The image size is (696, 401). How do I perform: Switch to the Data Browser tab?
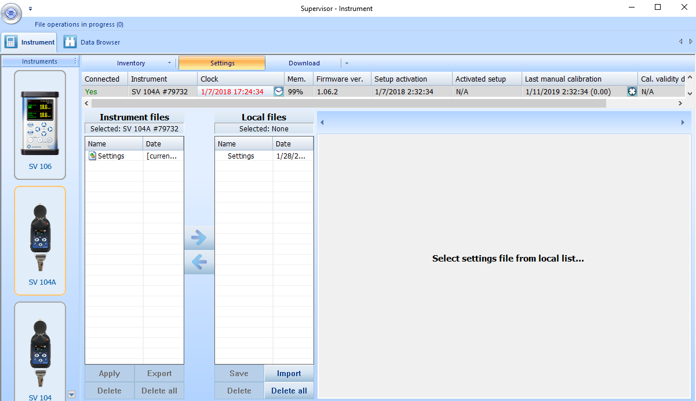(x=93, y=42)
